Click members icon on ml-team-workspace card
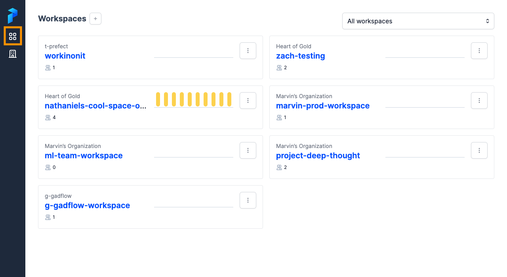The height and width of the screenshot is (277, 507). click(x=48, y=167)
